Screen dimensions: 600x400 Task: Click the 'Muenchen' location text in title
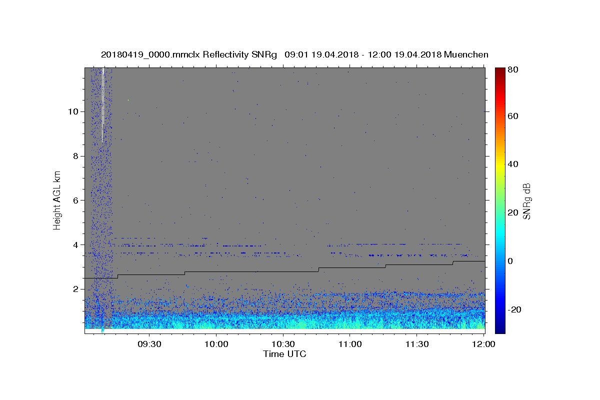(466, 54)
